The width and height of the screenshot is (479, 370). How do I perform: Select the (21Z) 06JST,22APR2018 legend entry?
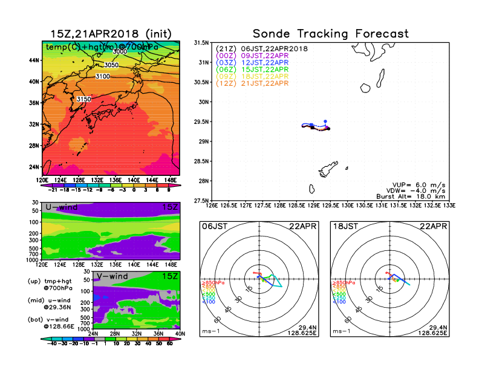point(262,49)
